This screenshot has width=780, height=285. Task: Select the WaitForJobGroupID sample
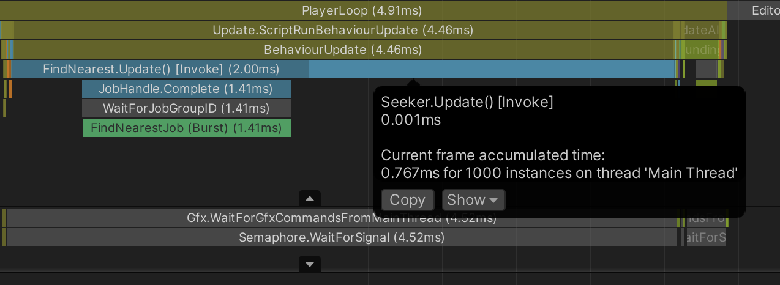186,108
